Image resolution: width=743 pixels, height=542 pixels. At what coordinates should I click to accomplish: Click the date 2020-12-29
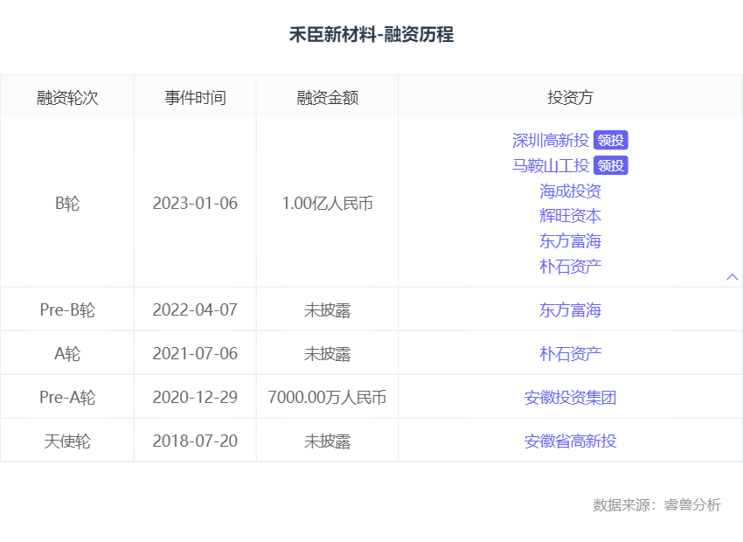point(195,397)
